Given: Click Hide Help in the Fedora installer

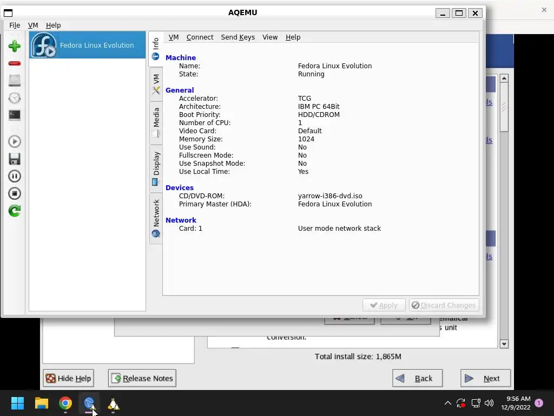Looking at the screenshot, I should coord(69,378).
